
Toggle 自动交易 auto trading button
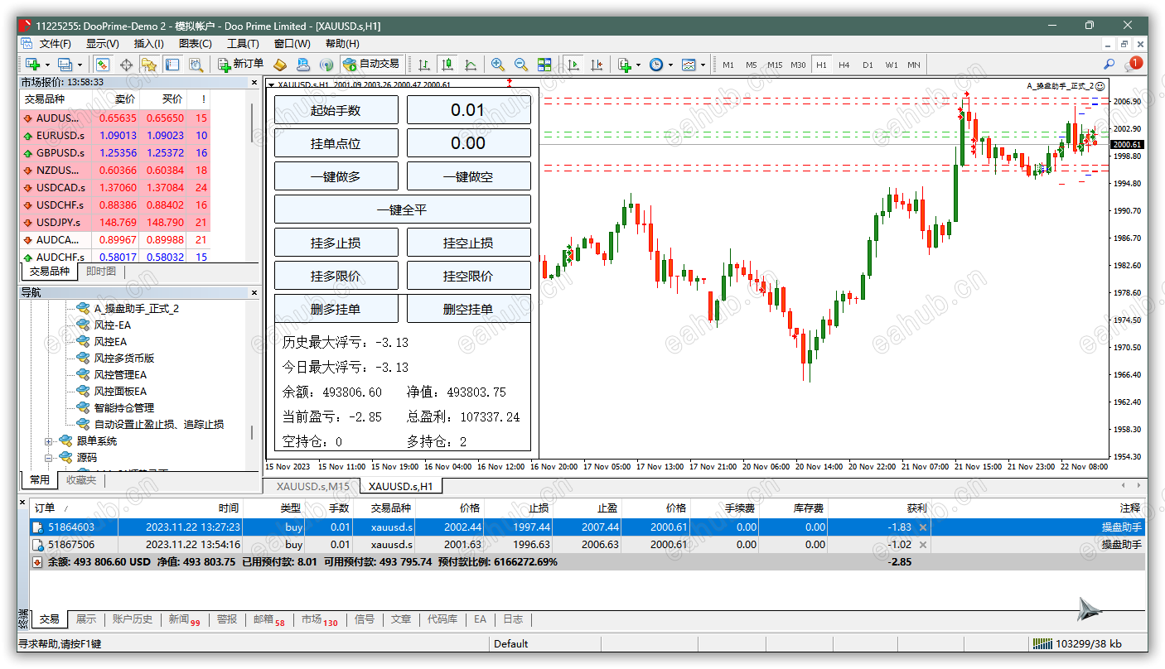[371, 64]
